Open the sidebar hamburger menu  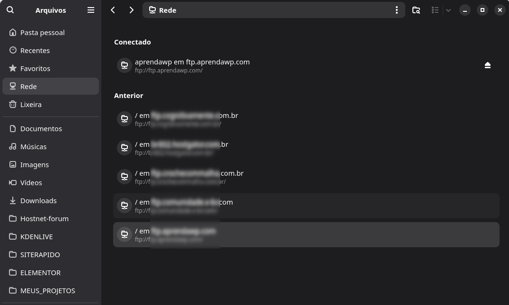(91, 10)
